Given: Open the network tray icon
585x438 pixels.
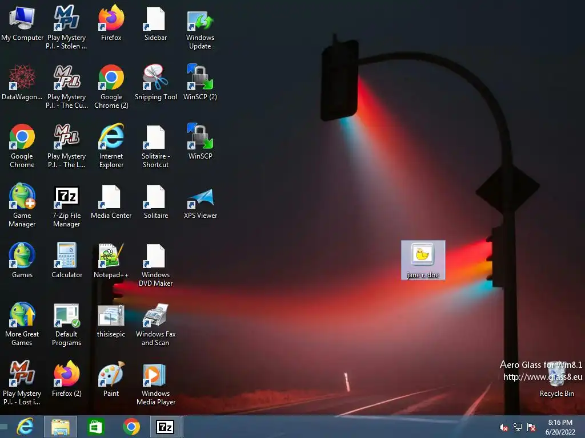Looking at the screenshot, I should click(x=518, y=427).
